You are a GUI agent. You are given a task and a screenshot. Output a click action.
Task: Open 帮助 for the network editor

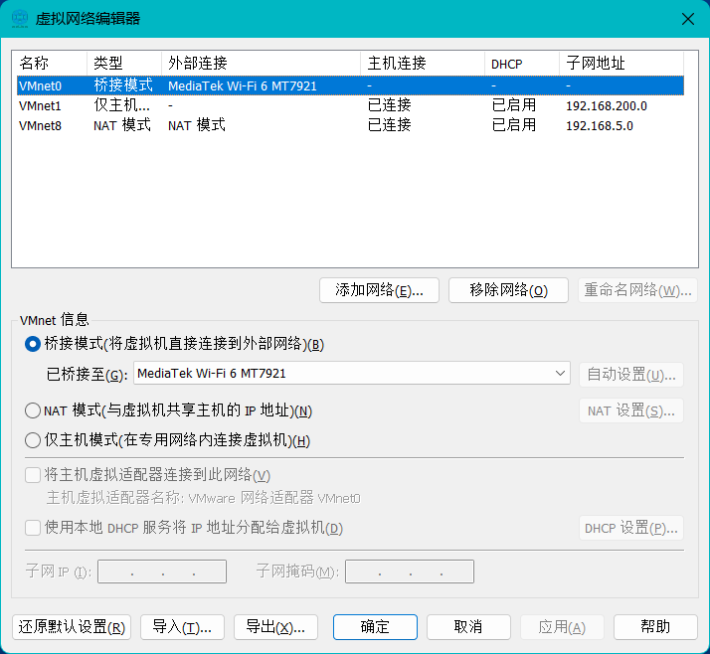point(655,627)
